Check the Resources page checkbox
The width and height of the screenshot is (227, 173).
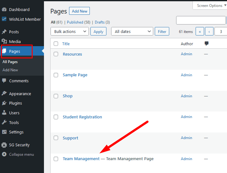tap(56, 54)
